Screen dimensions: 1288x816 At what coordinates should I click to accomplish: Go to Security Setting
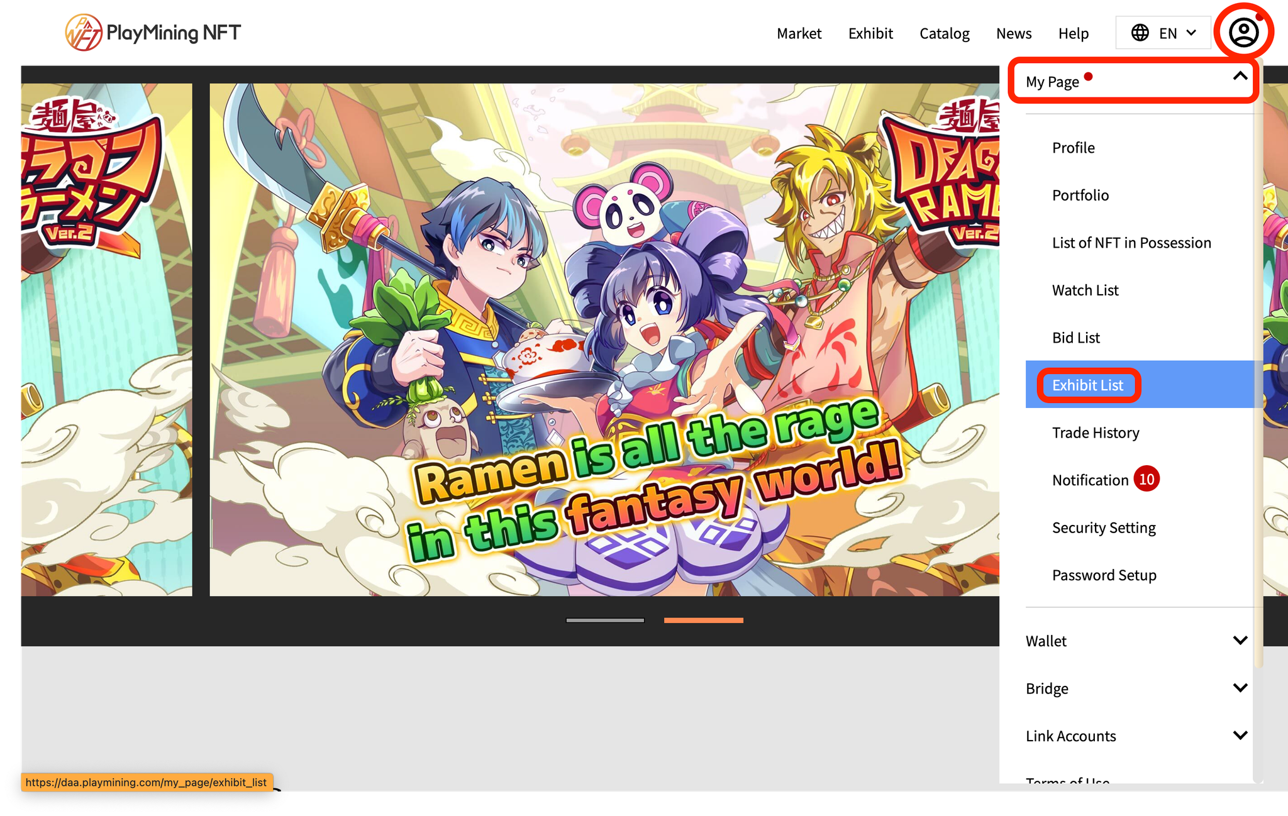(x=1103, y=527)
